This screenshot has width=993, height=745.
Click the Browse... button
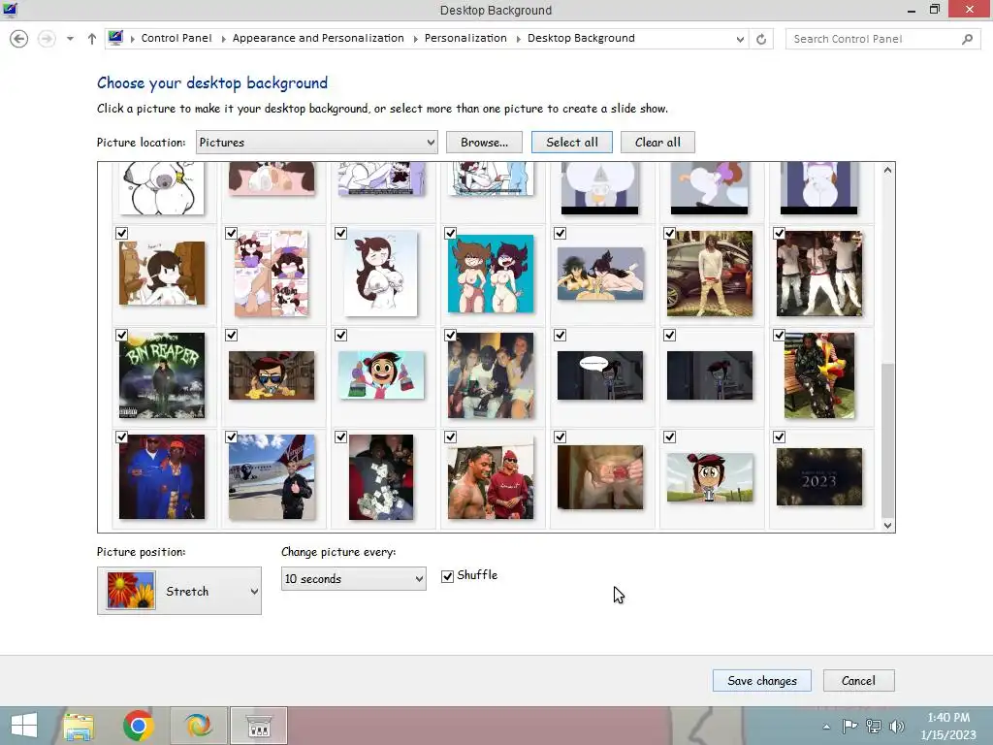pos(484,143)
